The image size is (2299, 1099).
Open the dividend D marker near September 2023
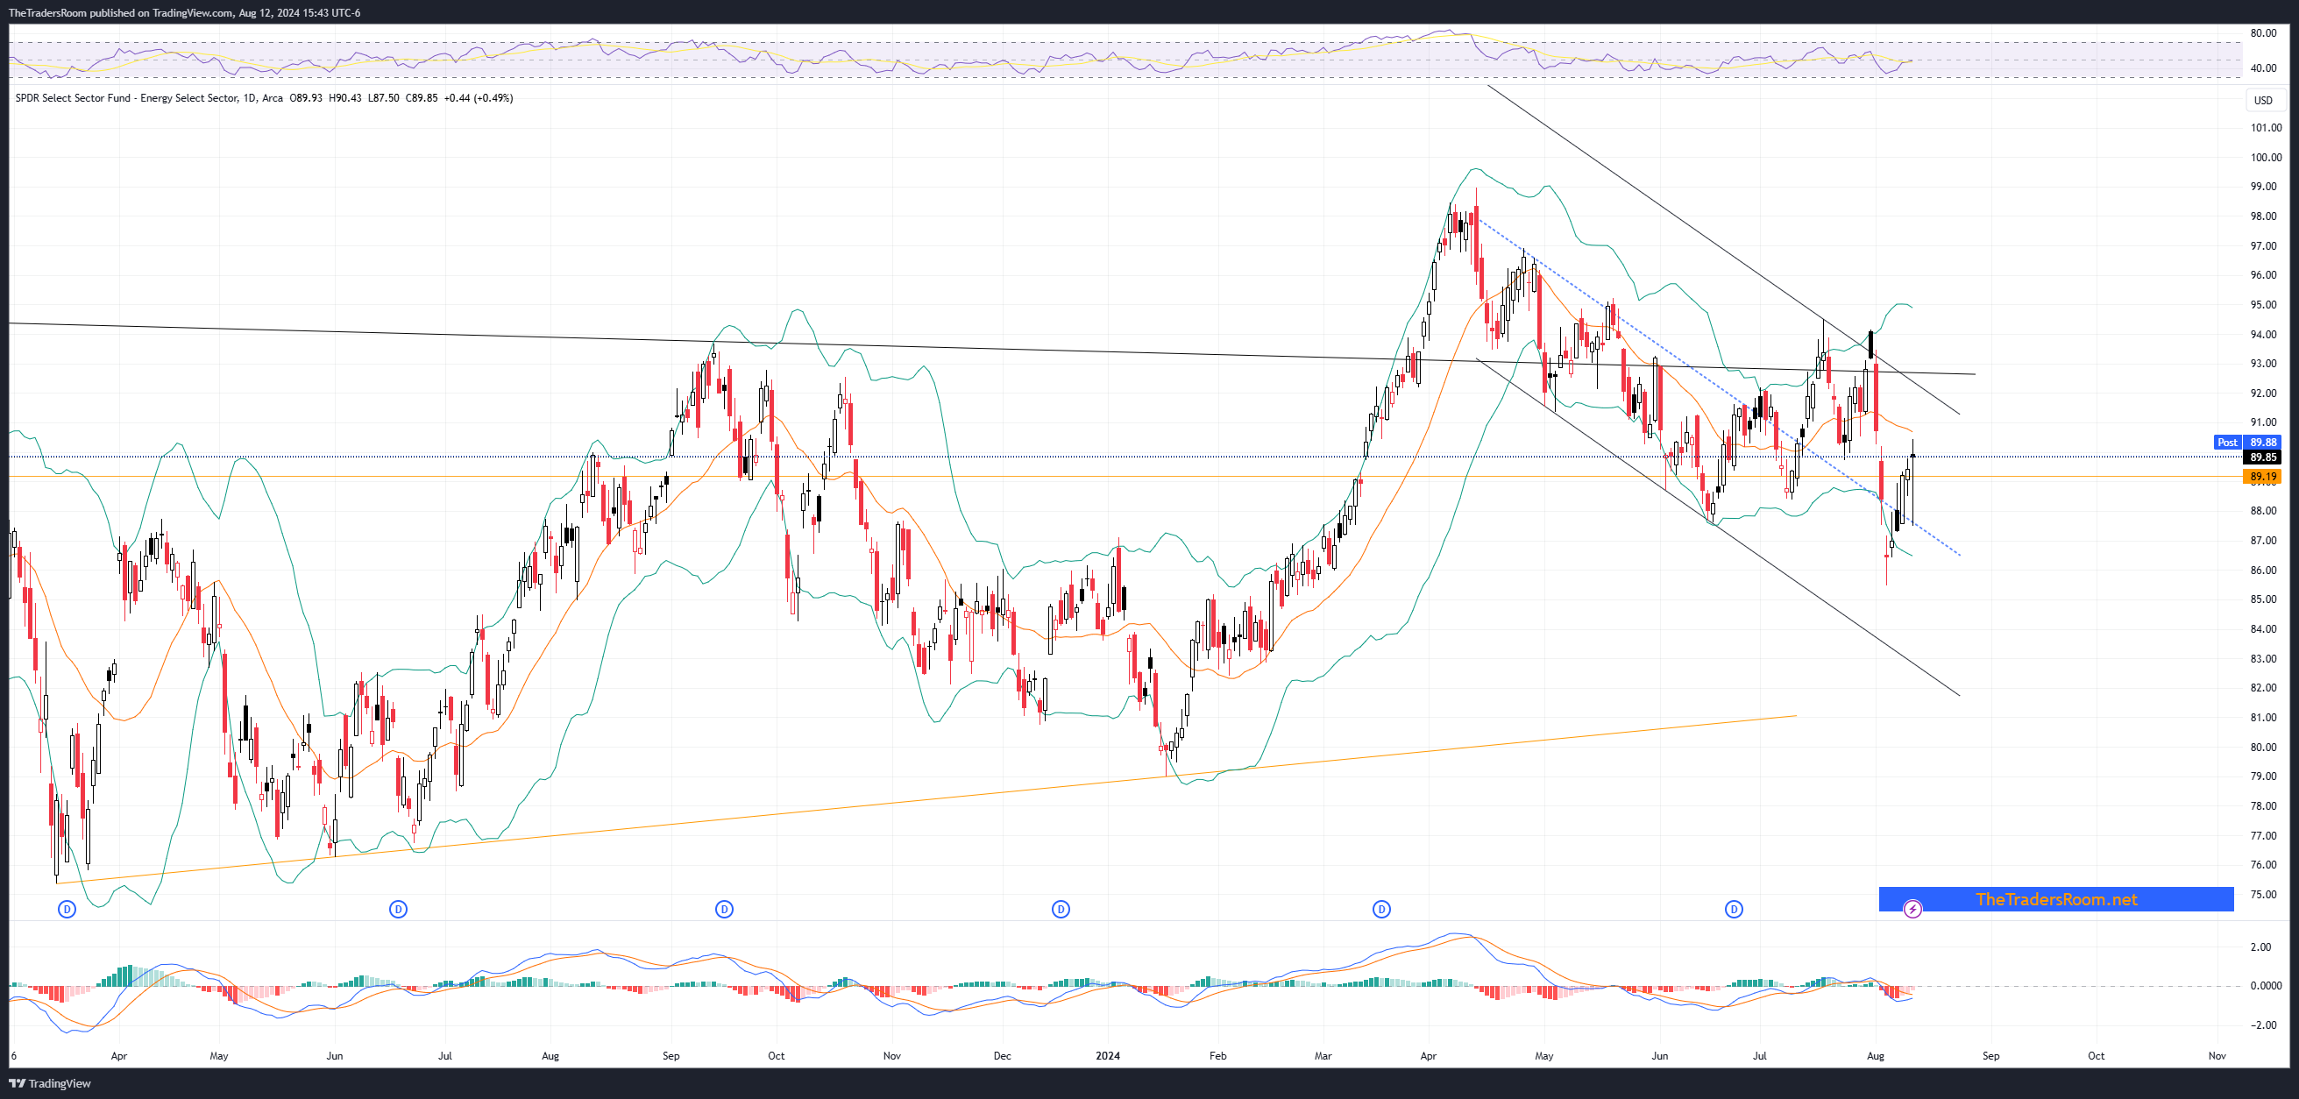pos(724,909)
